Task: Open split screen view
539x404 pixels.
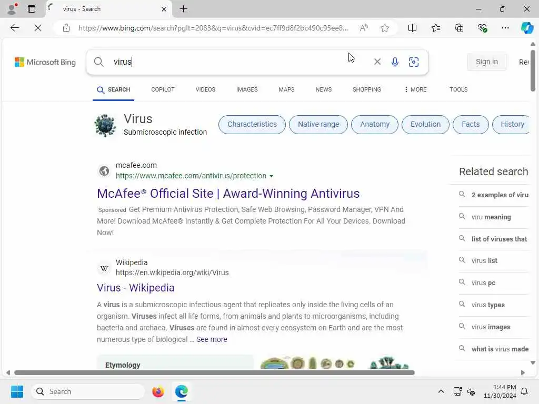Action: pos(412,28)
